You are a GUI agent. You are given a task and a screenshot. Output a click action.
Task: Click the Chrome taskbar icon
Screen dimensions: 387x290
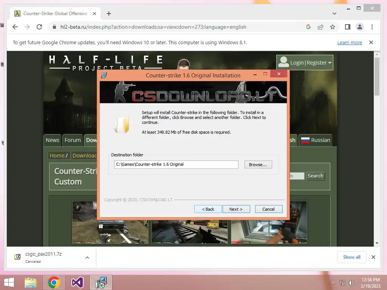pyautogui.click(x=54, y=282)
